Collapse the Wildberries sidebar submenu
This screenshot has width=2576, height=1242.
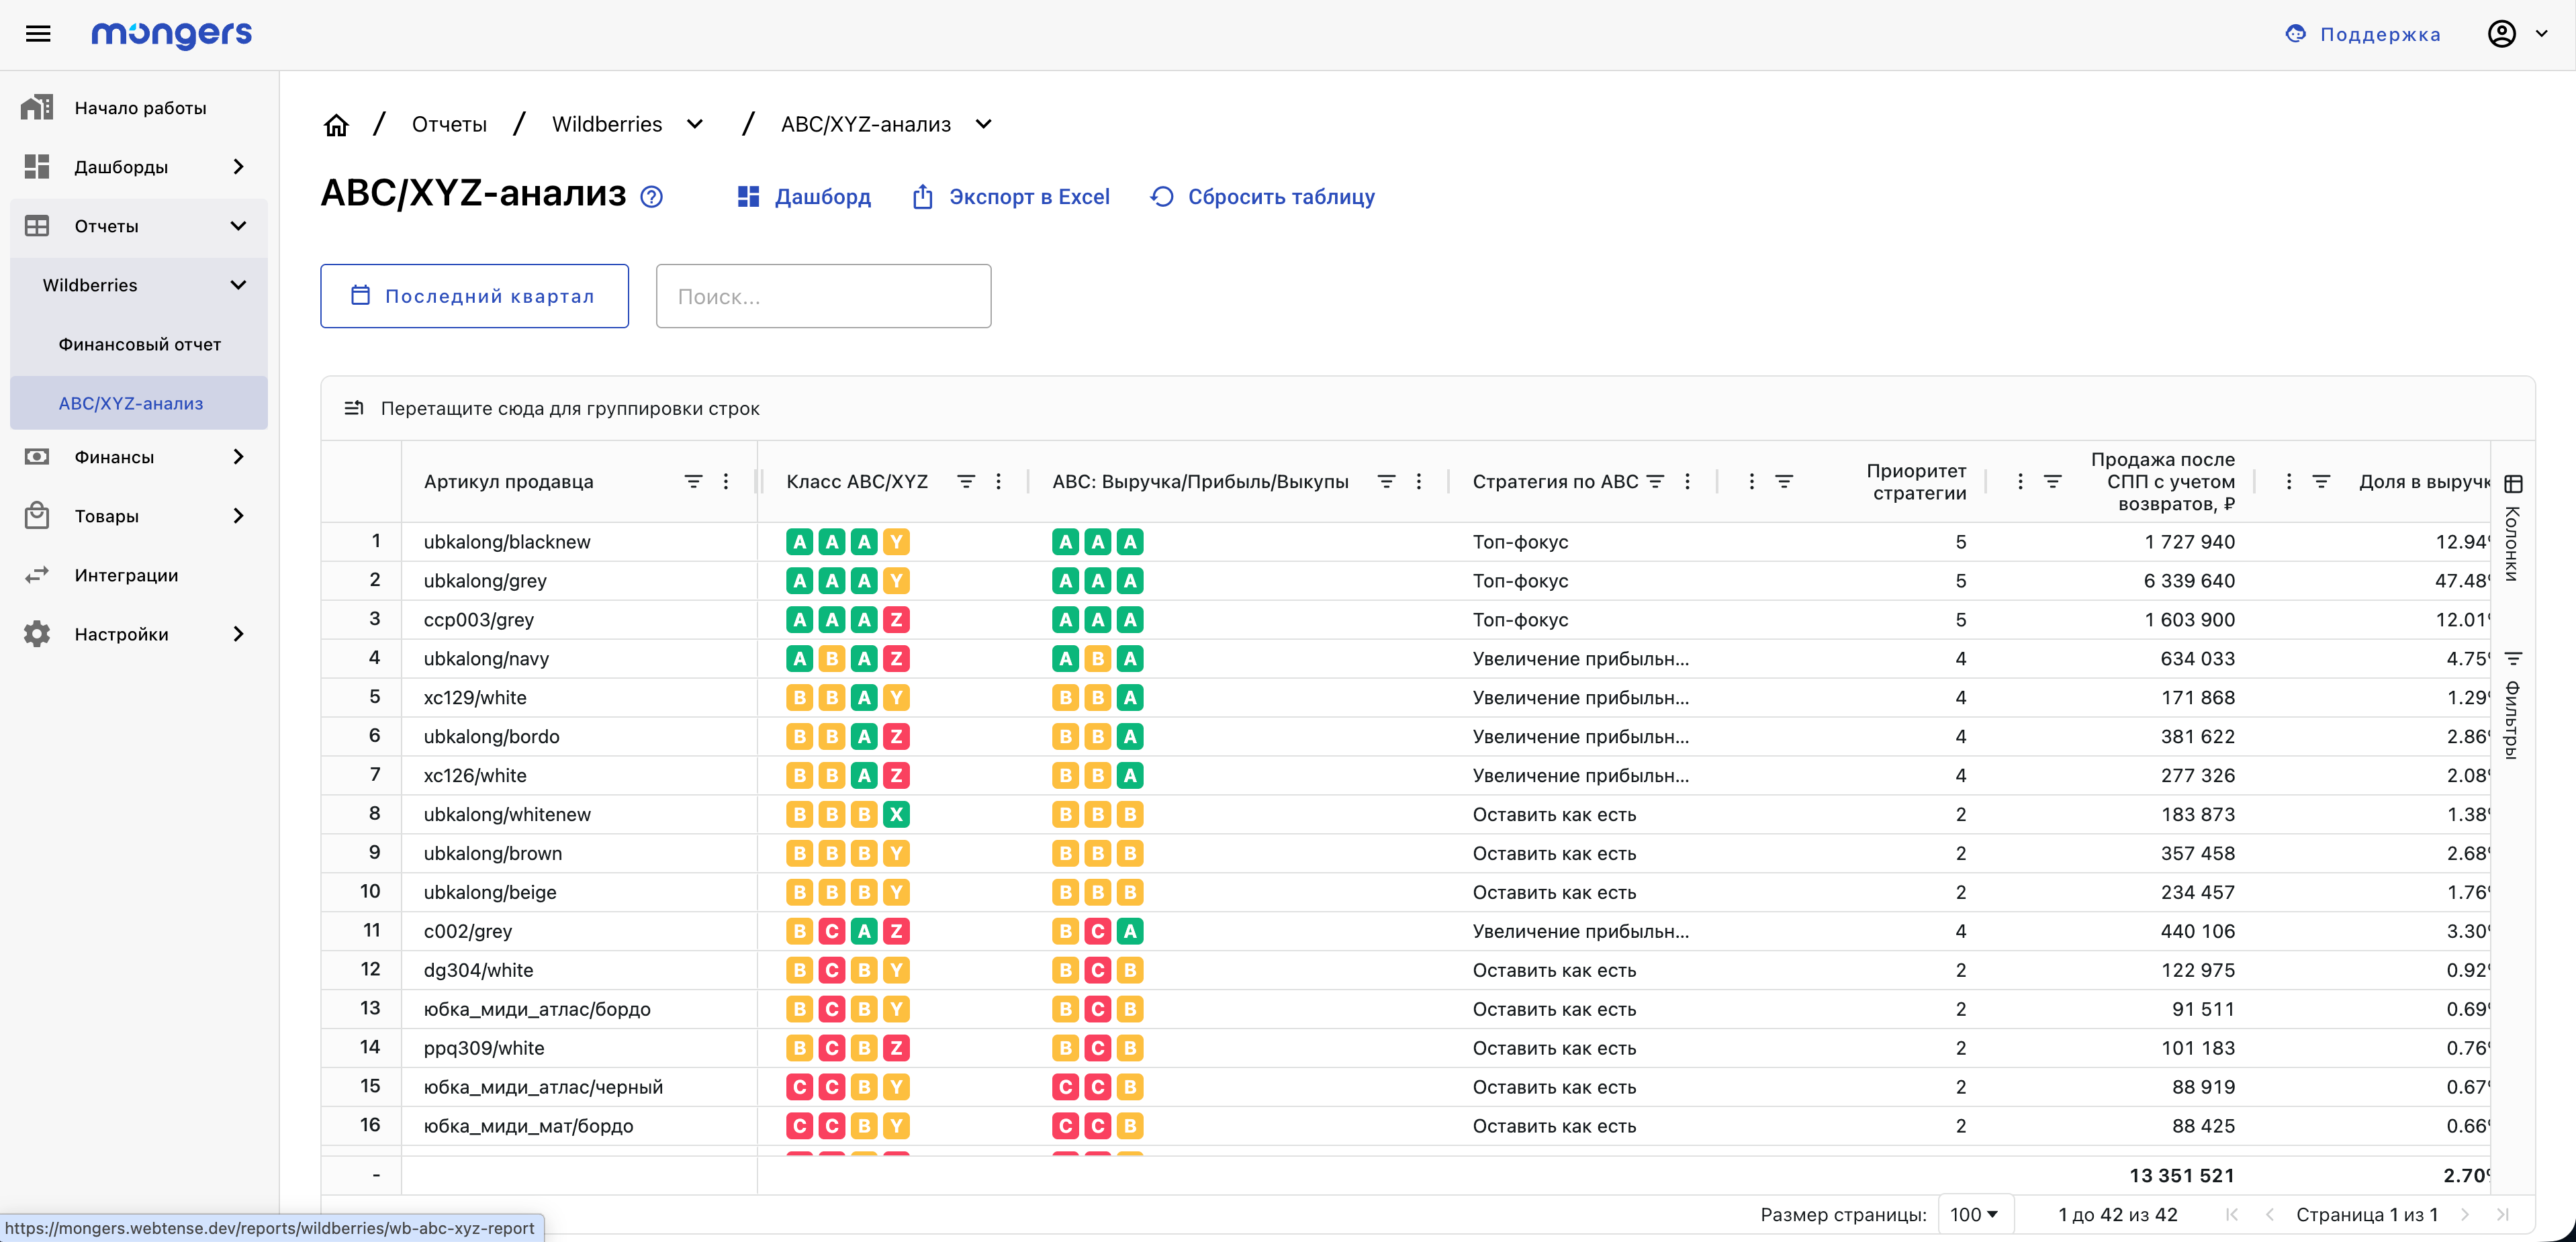238,285
